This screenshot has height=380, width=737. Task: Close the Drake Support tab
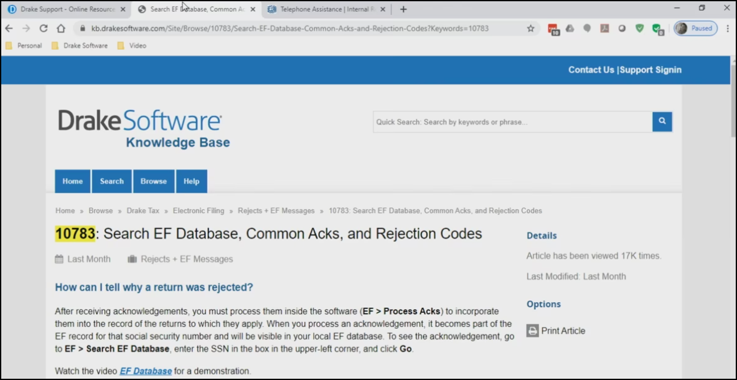123,9
